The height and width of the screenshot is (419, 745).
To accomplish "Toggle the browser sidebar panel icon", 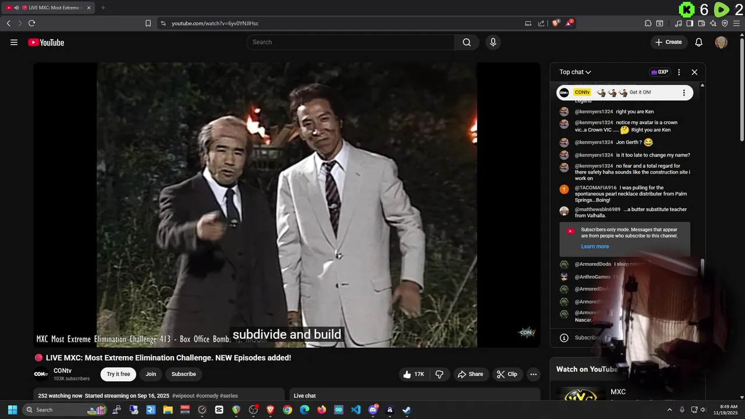I will coord(690,23).
